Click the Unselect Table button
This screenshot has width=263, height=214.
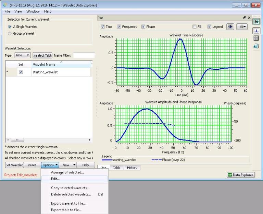42,55
